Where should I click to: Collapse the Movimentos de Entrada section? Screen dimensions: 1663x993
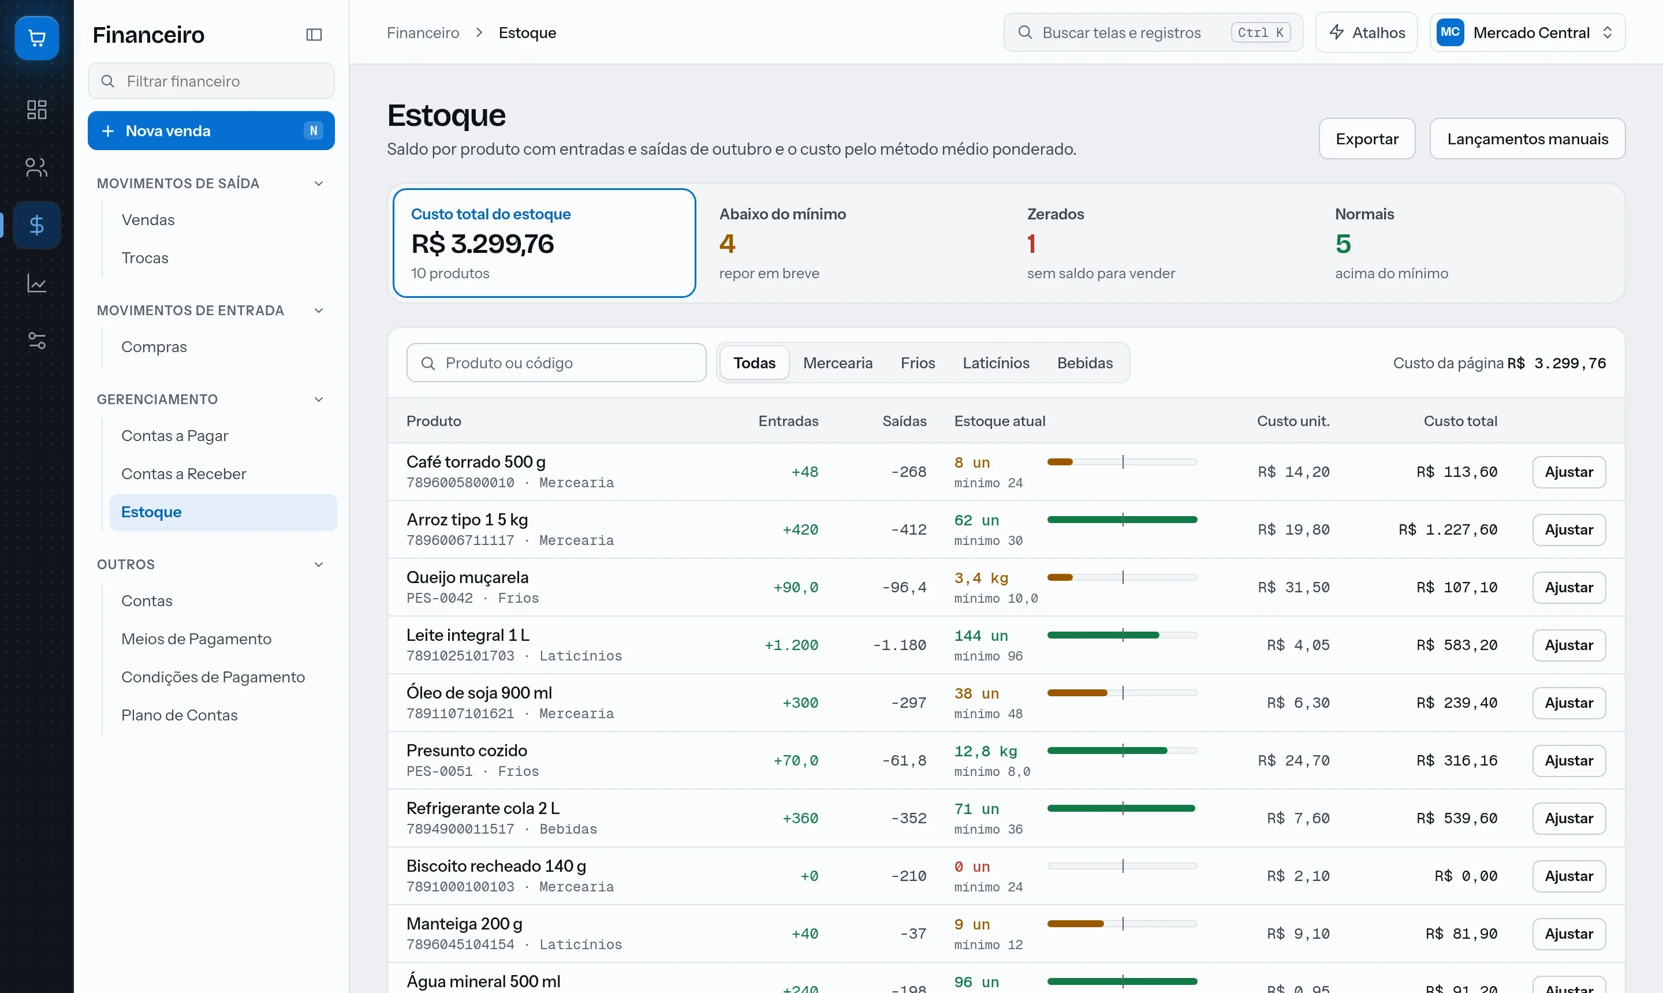(319, 311)
